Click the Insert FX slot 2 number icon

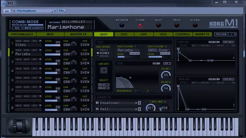coord(97,109)
